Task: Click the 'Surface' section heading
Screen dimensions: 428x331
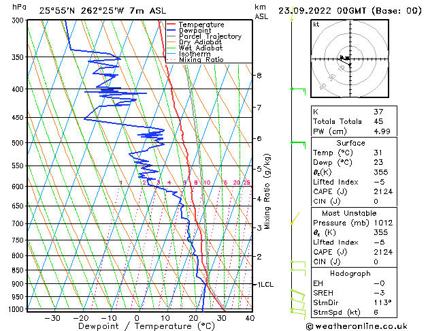Action: [x=350, y=143]
